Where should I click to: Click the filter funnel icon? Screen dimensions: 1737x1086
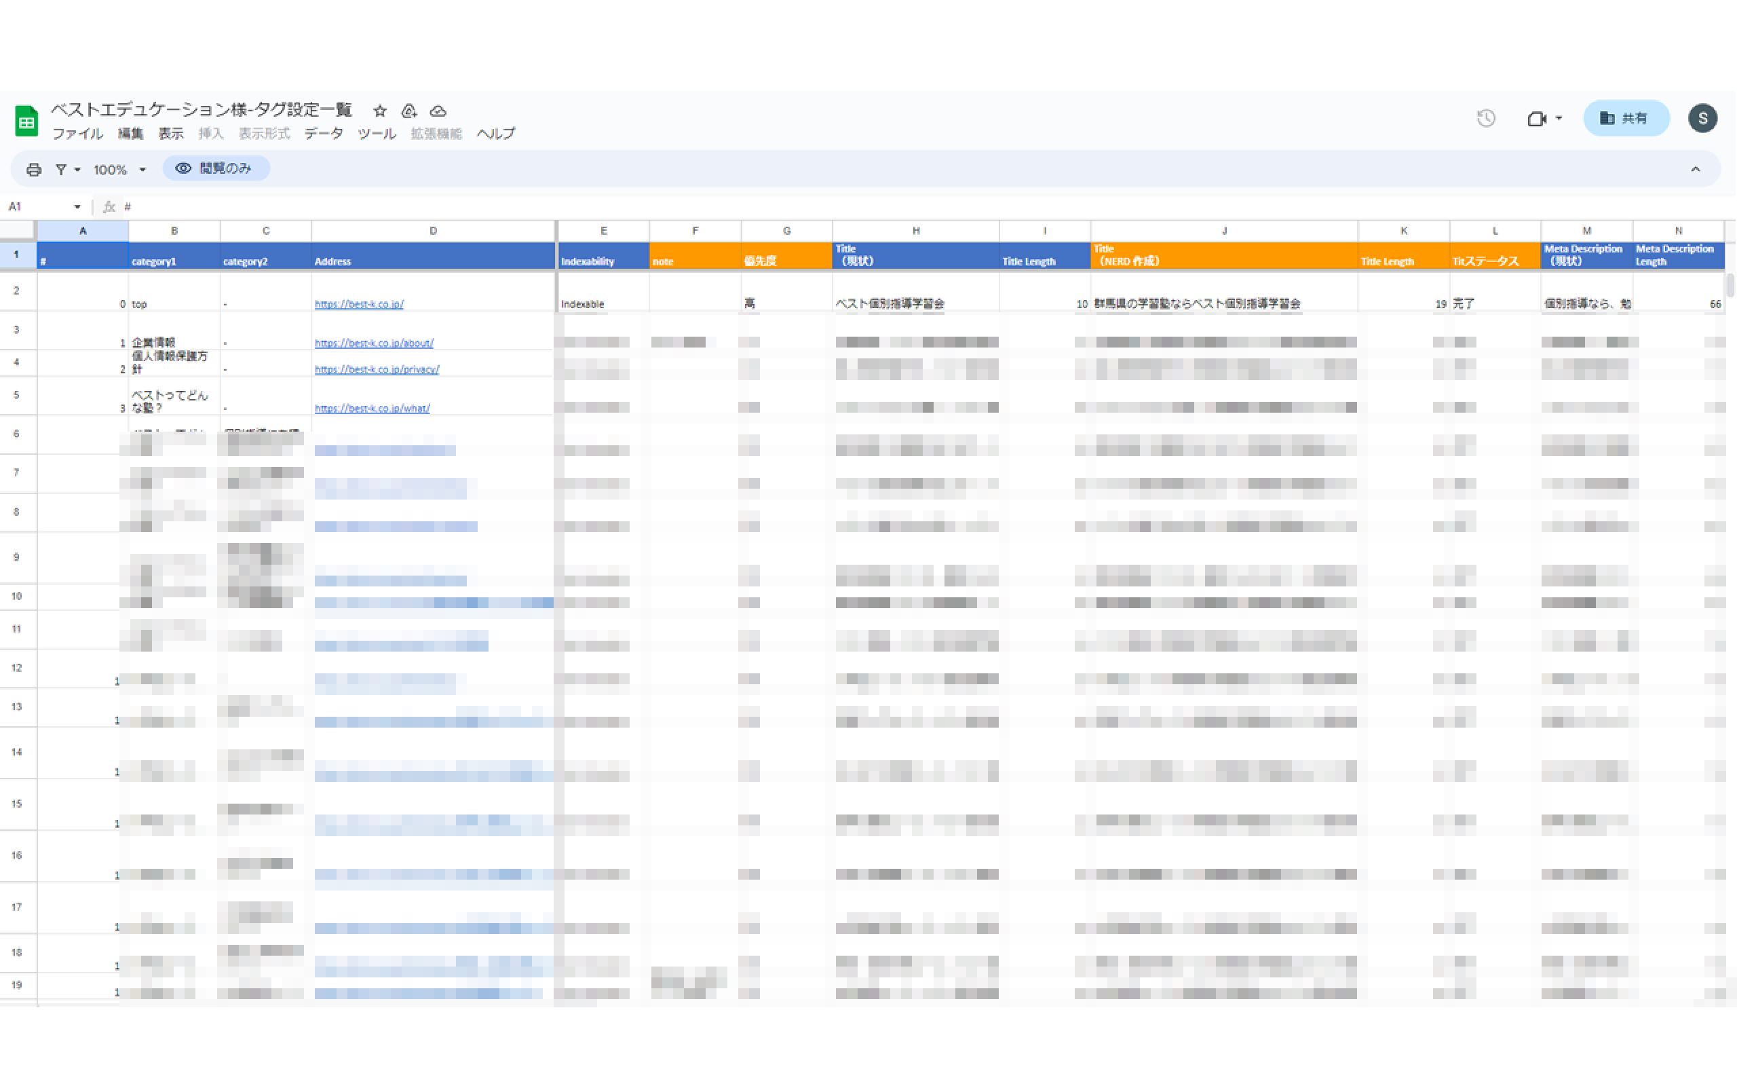pos(62,170)
